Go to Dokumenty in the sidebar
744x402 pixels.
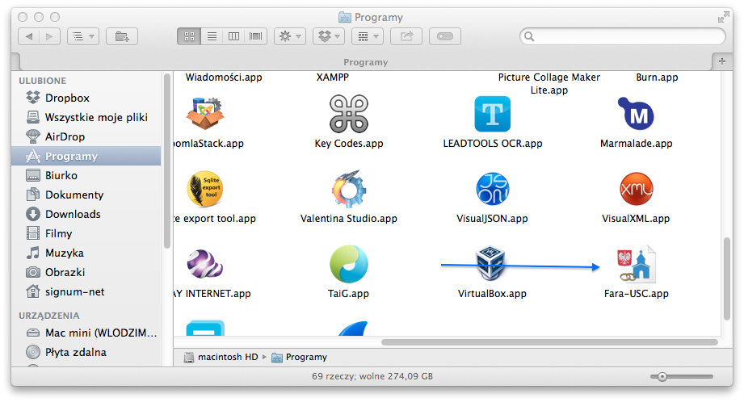coord(87,195)
